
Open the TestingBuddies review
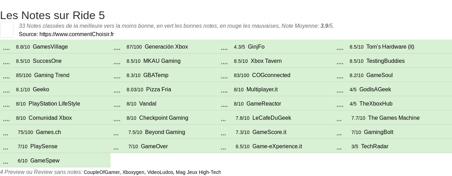(x=385, y=61)
